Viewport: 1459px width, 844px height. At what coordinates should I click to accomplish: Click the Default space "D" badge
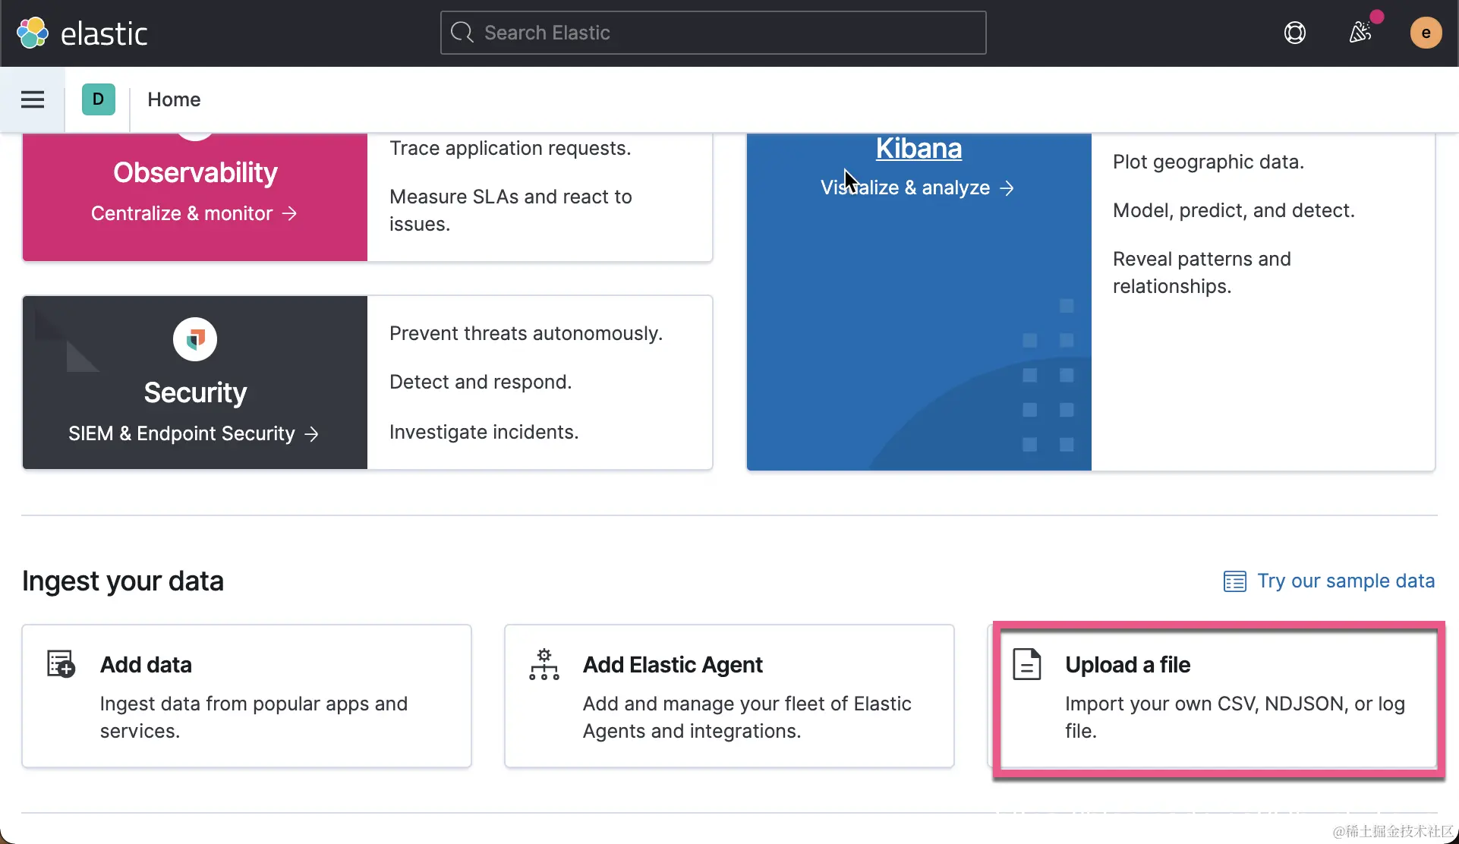point(98,99)
